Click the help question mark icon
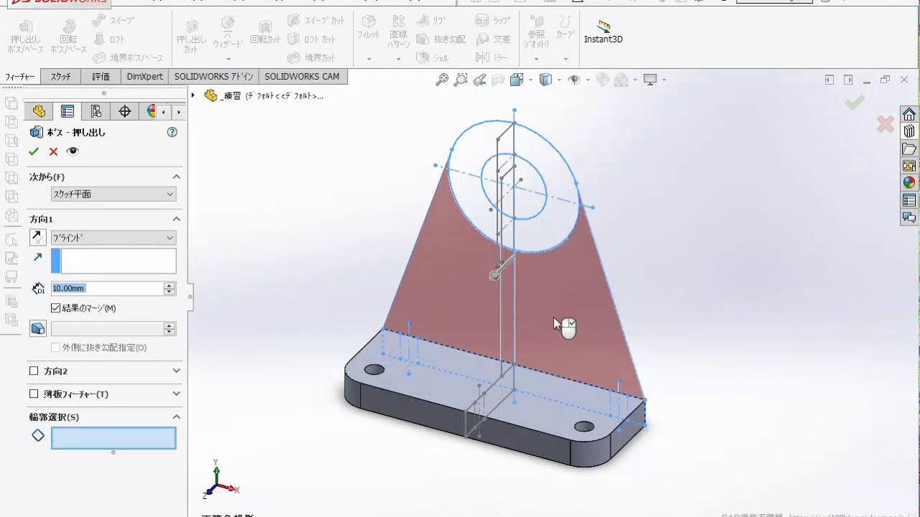920x517 pixels. 172,132
